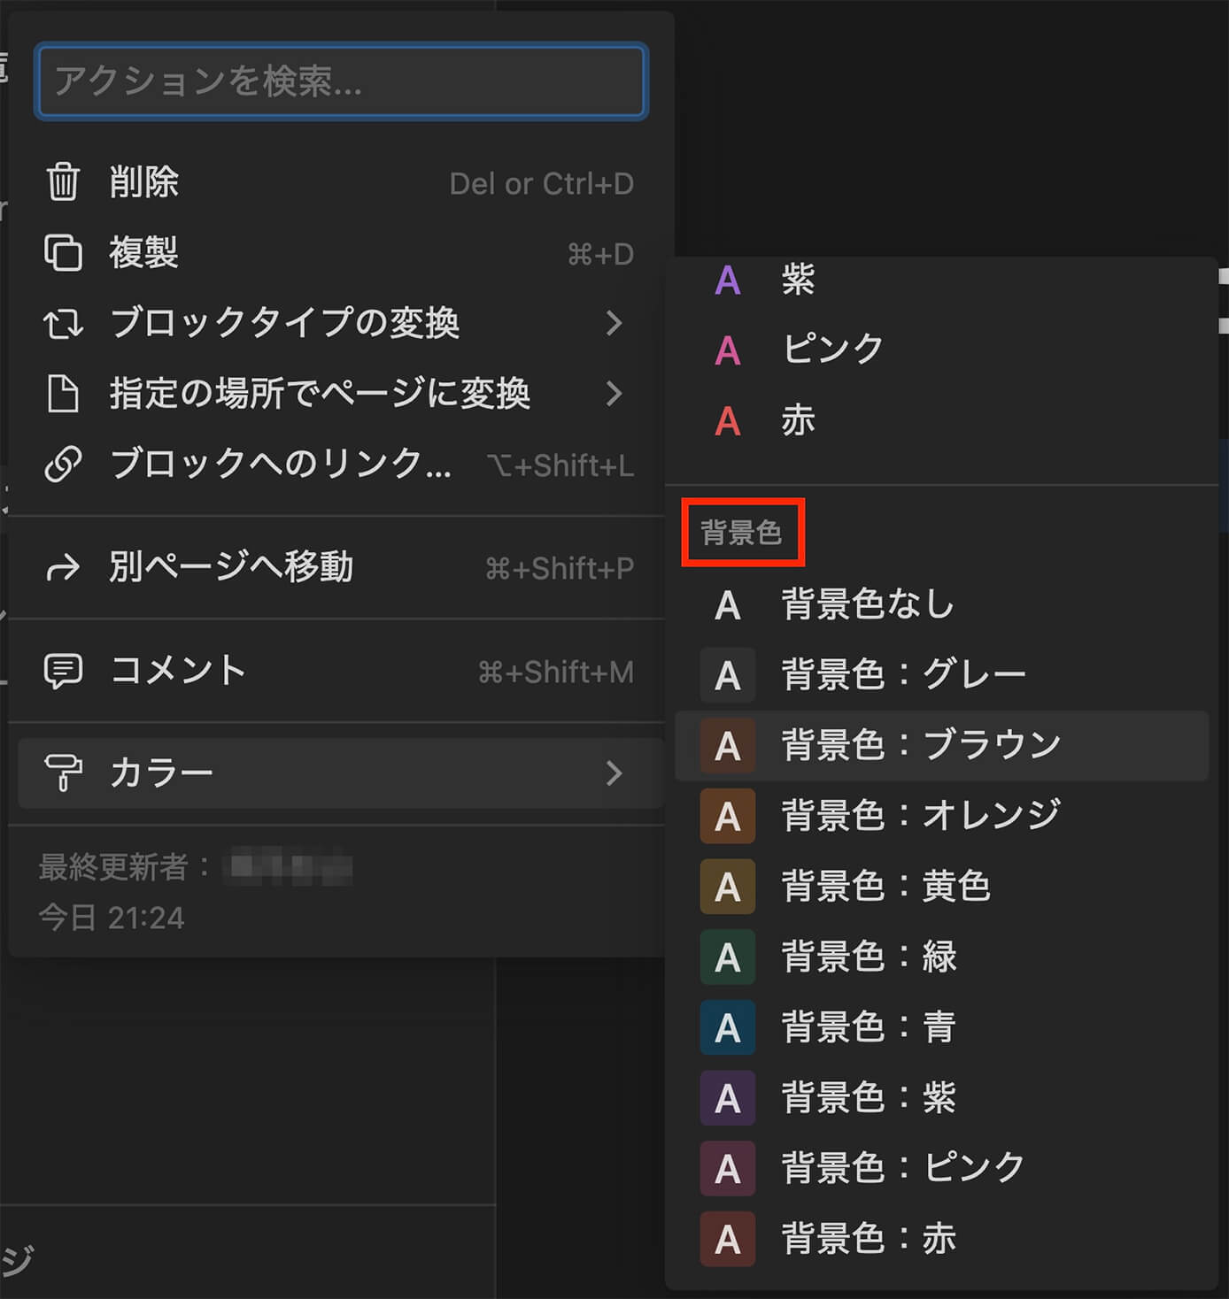Click the ⌘+D shortcut hint
This screenshot has width=1229, height=1299.
point(600,255)
